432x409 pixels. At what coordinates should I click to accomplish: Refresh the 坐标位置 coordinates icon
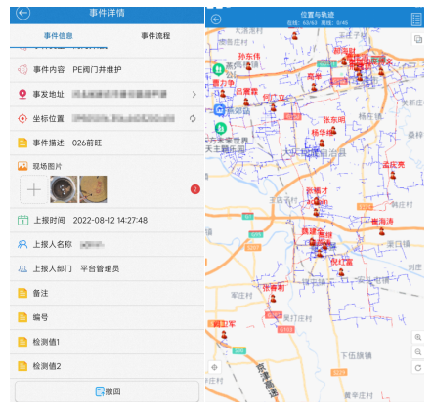193,118
